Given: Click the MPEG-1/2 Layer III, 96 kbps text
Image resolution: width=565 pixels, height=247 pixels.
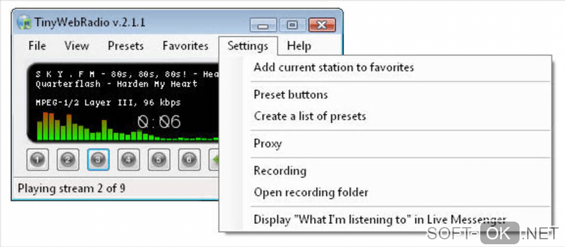Looking at the screenshot, I should pos(108,102).
